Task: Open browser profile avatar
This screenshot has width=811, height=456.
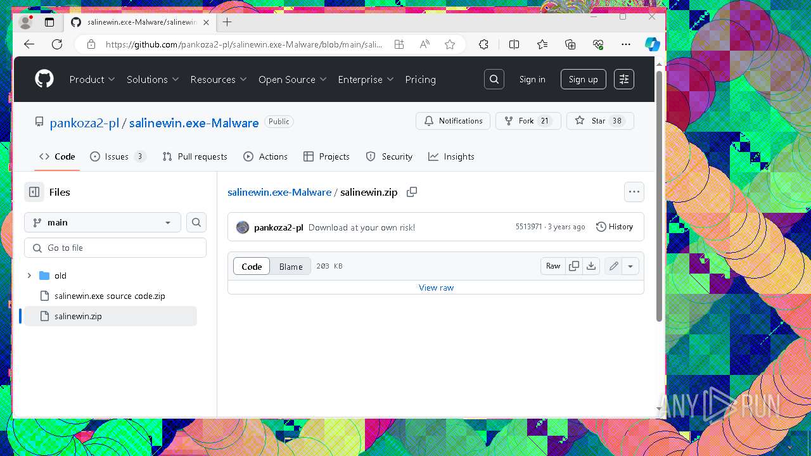Action: pos(26,22)
